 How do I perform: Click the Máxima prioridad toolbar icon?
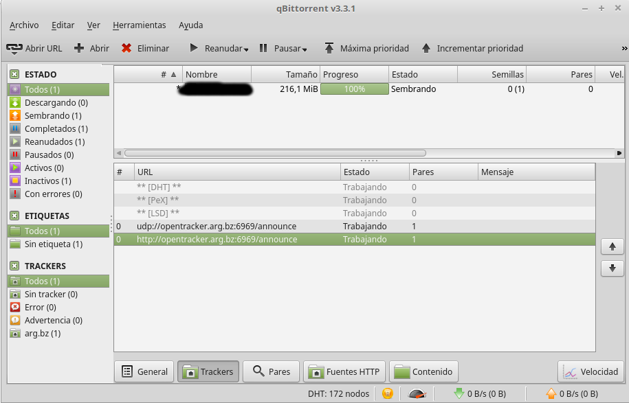(x=329, y=49)
